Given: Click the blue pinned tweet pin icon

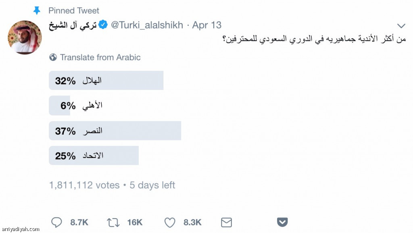Looking at the screenshot, I should click(x=37, y=10).
